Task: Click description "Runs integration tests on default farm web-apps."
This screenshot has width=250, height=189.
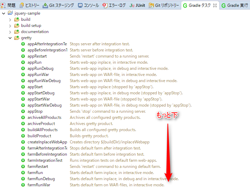Action: pyautogui.click(x=113, y=160)
